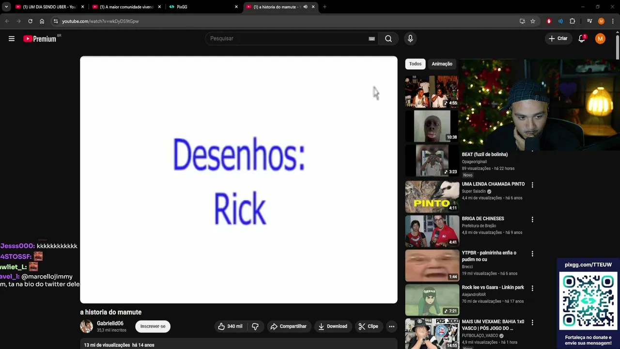Screen dimensions: 620x349
Task: Open the YouTube hamburger guide menu
Action: tap(12, 39)
